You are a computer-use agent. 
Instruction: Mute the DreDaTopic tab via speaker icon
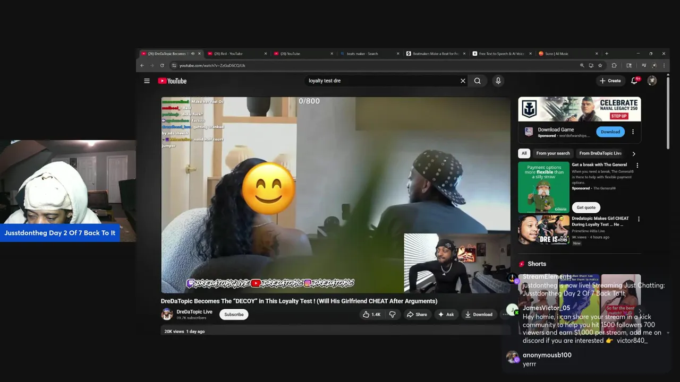192,54
